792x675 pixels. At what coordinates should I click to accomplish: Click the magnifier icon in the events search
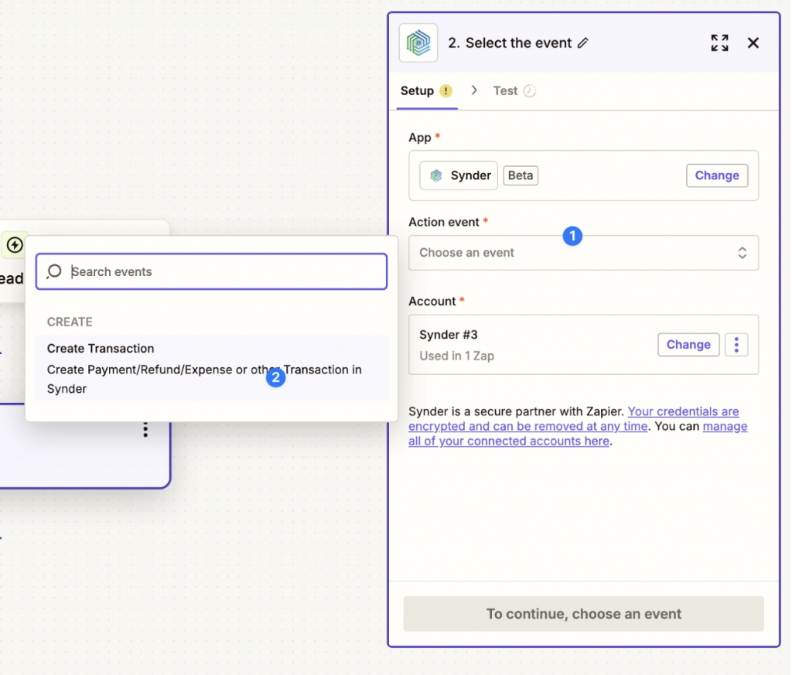coord(53,271)
